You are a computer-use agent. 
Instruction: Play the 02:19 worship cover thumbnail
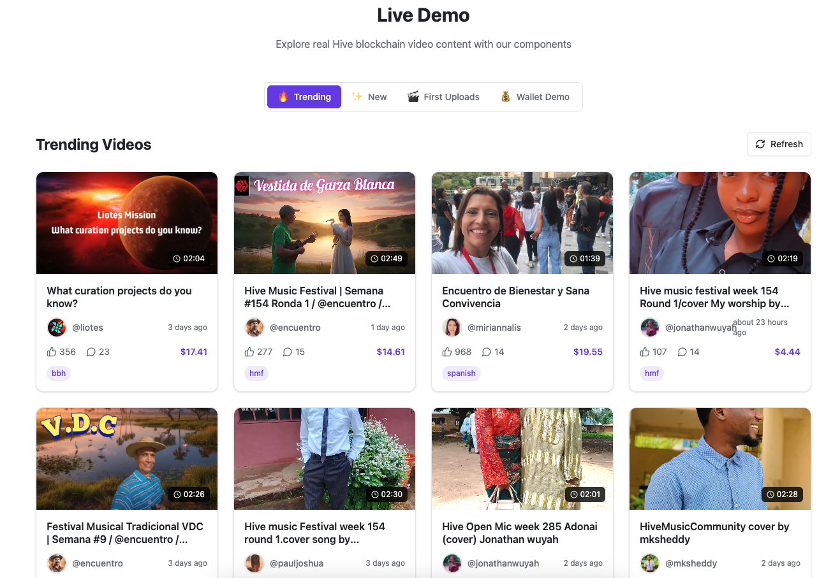tap(720, 223)
